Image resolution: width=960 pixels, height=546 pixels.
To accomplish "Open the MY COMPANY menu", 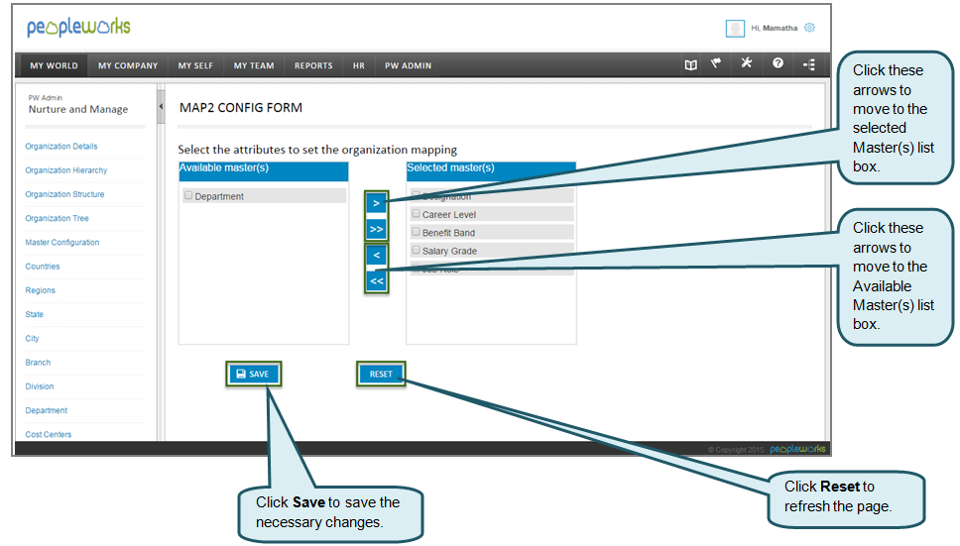I will (128, 66).
